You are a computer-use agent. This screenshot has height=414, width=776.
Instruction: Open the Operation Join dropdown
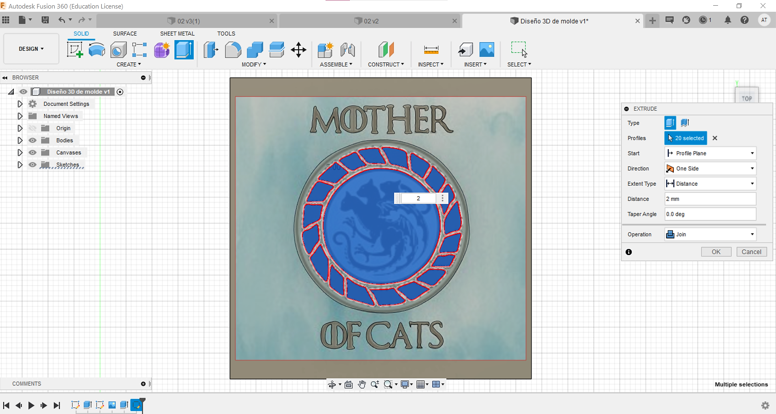pyautogui.click(x=710, y=234)
